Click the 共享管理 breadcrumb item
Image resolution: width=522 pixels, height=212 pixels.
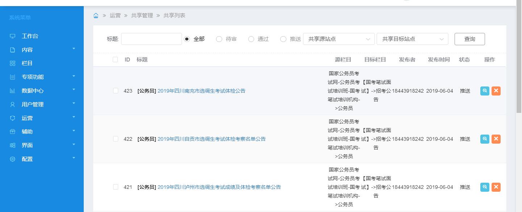point(142,16)
